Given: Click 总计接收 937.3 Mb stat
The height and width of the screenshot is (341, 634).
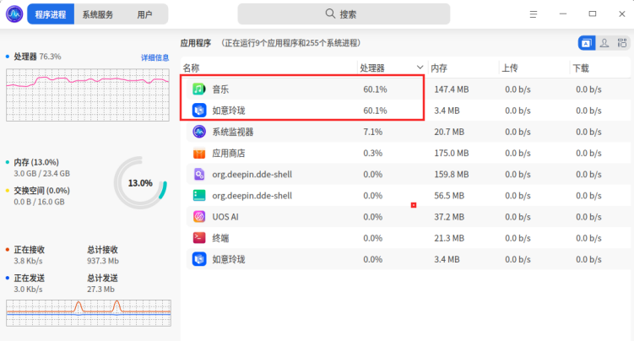Looking at the screenshot, I should (x=103, y=255).
